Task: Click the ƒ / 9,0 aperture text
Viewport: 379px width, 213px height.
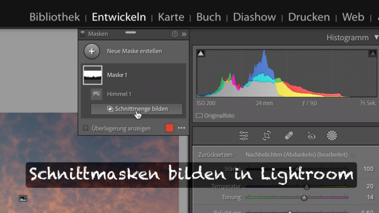Action: pos(309,103)
